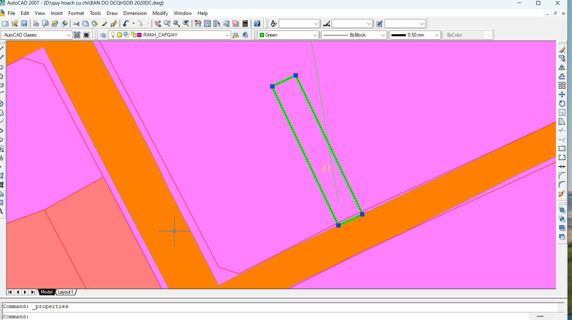Click the last-tab navigation arrow
572x320 pixels.
coord(32,292)
